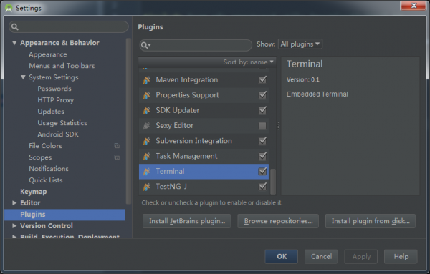The width and height of the screenshot is (430, 274).
Task: Click the Sexy Editor plugin icon
Action: pos(147,126)
